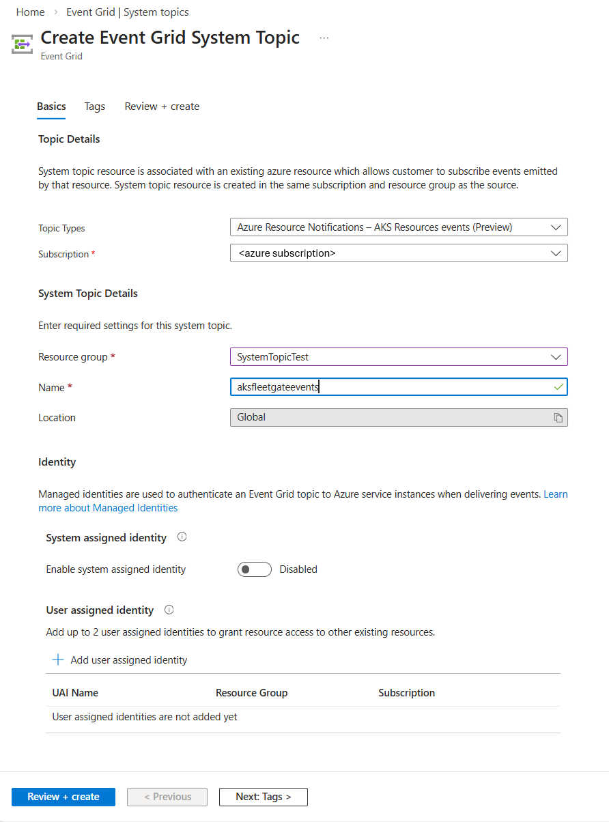Click the Add user assigned identity link
Viewport: 609px width, 822px height.
[x=128, y=660]
